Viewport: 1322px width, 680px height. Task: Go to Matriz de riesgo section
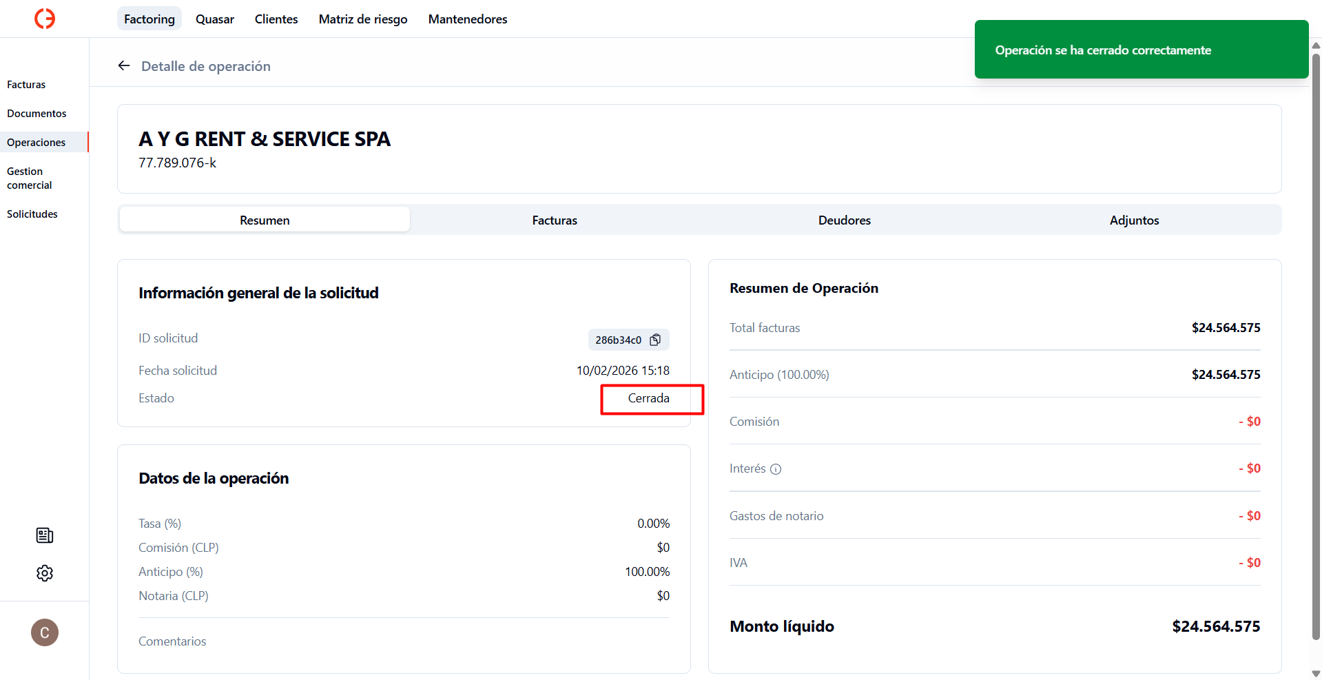pos(363,19)
